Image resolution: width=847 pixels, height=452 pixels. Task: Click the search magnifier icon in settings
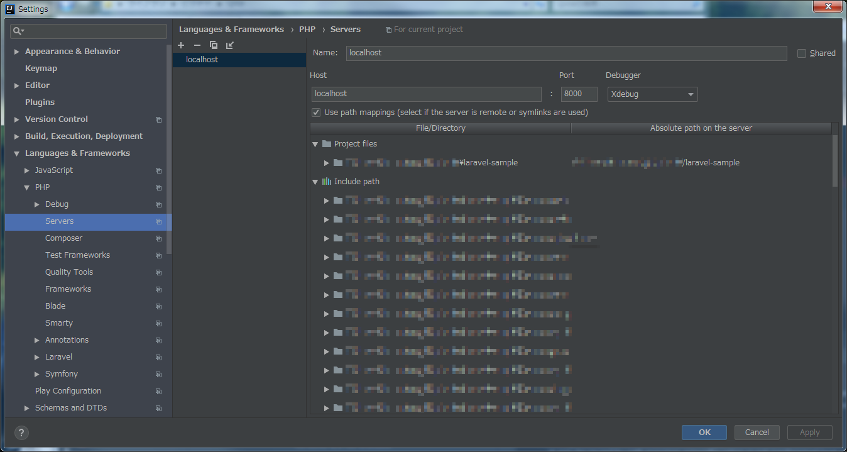(19, 31)
